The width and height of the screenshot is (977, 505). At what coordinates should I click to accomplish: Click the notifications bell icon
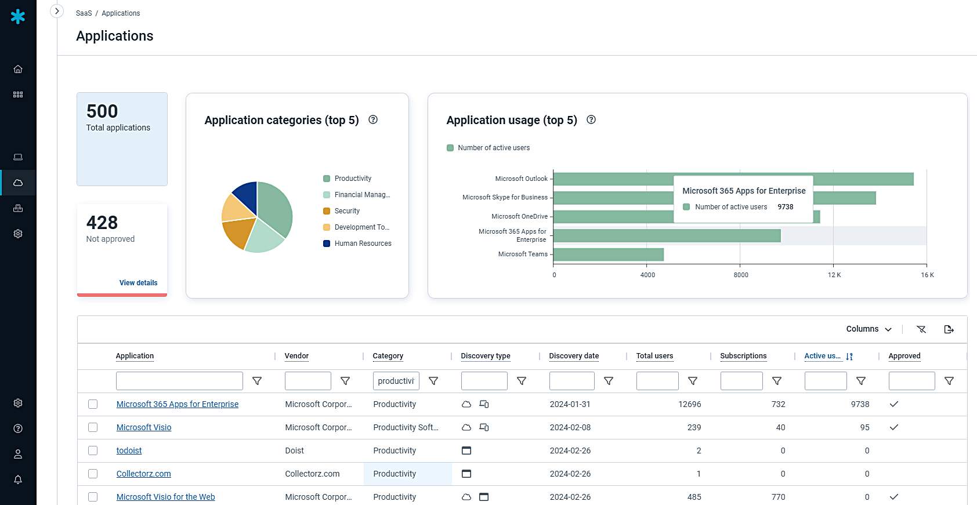pos(18,479)
